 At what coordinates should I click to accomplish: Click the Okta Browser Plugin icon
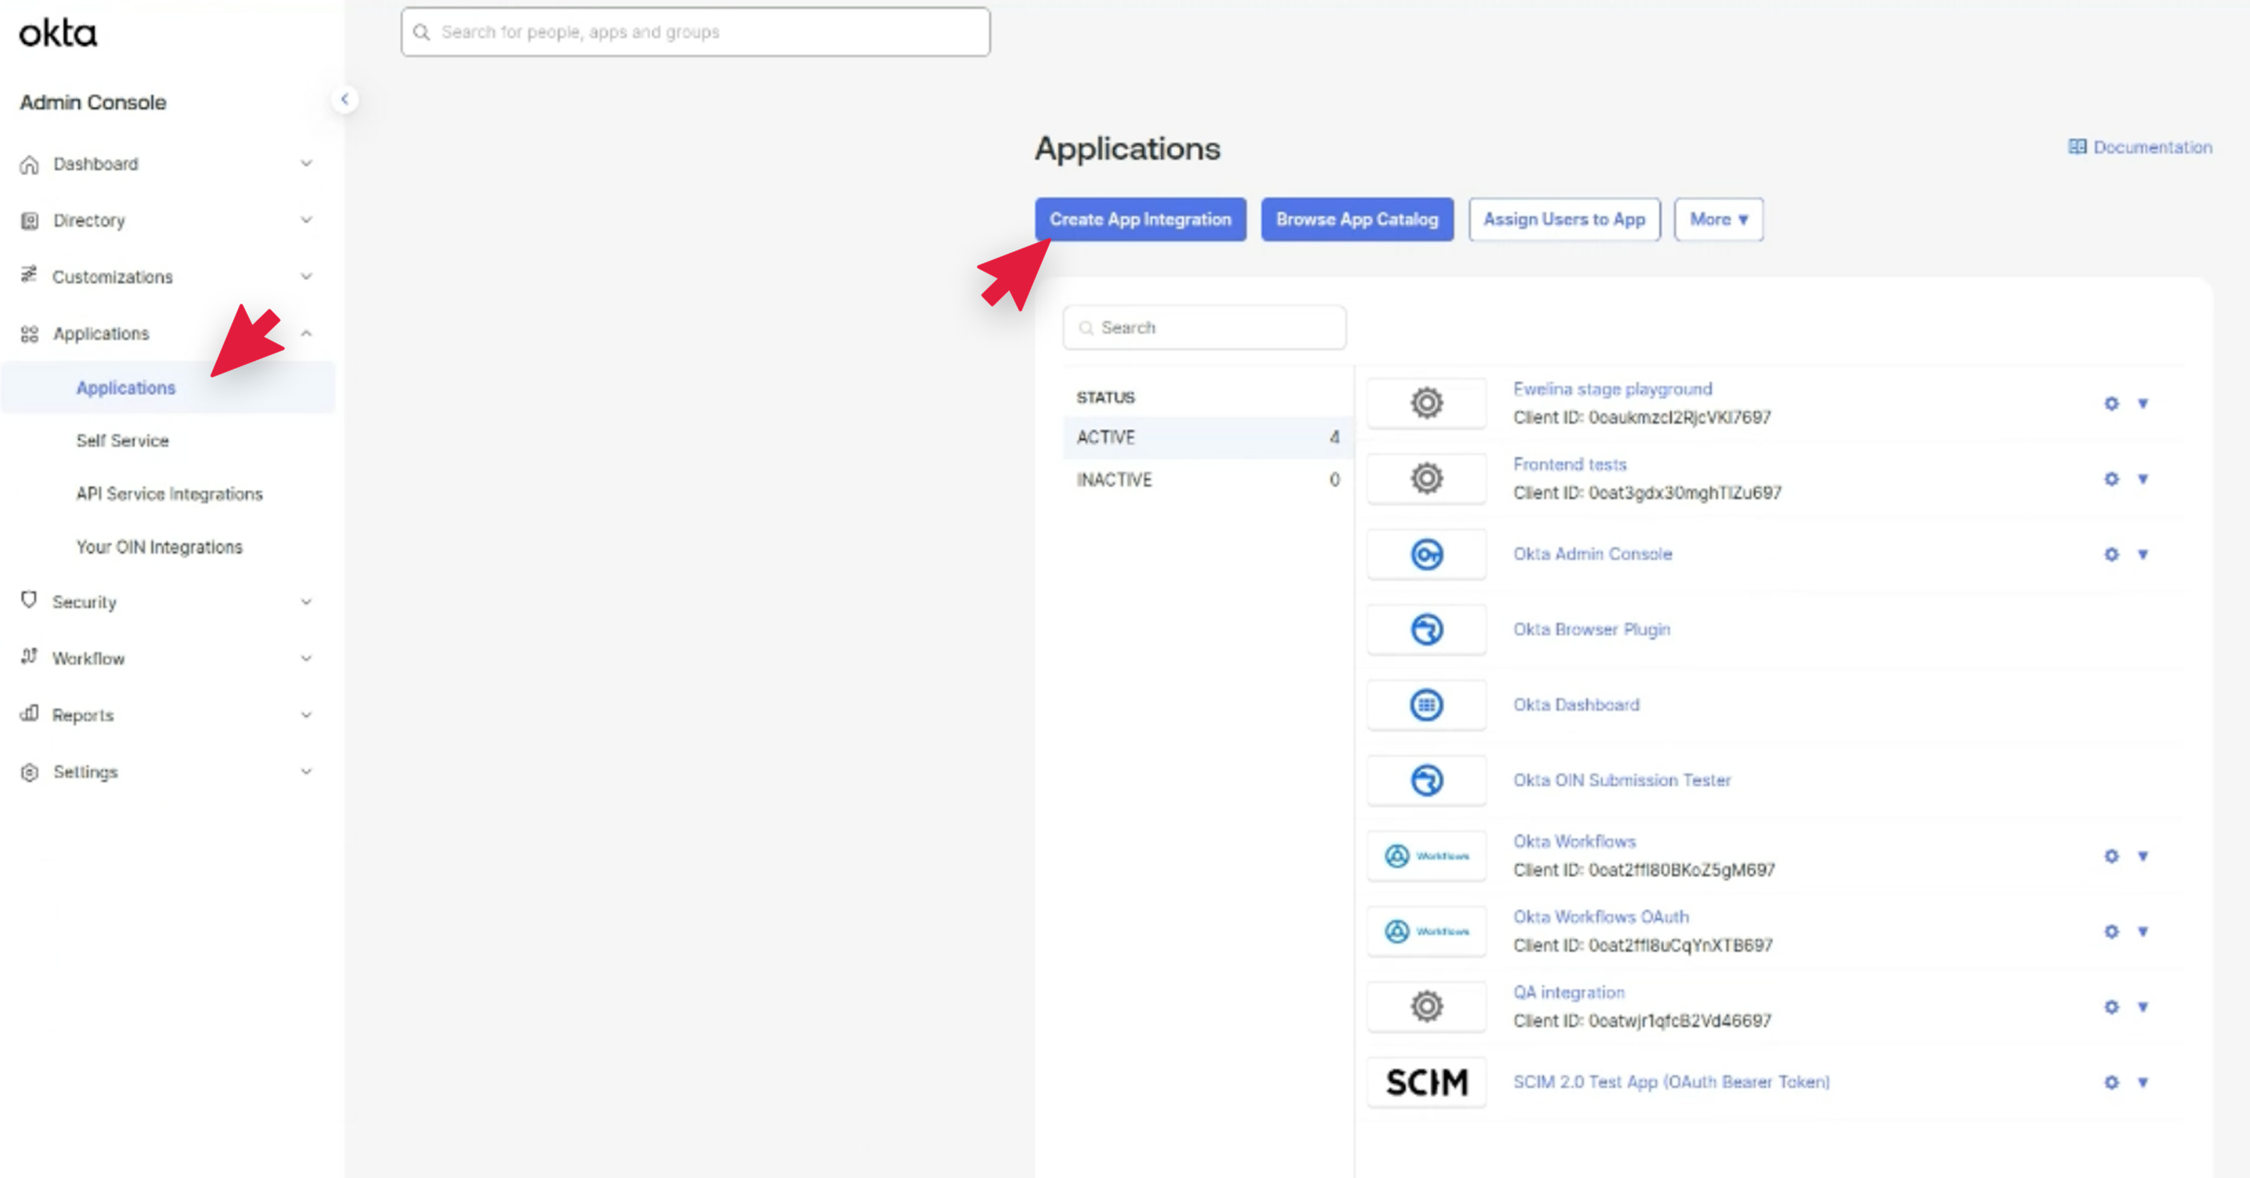1426,629
